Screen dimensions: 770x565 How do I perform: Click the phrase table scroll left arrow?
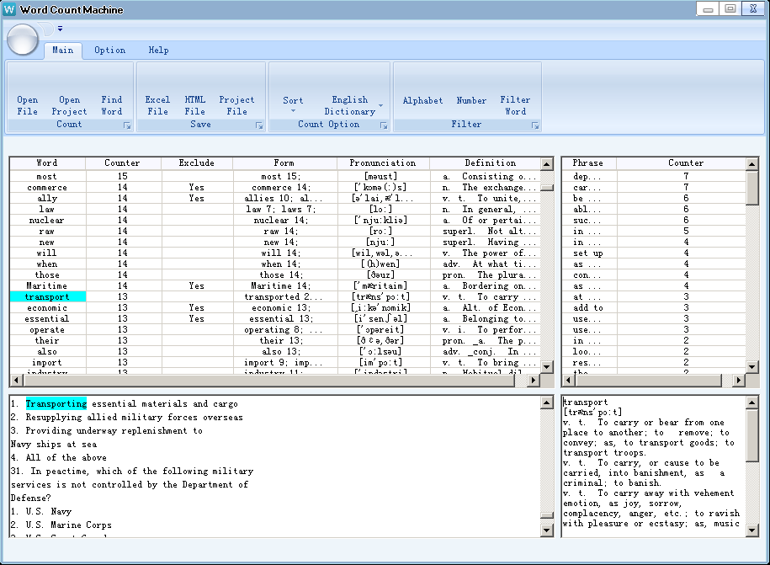(568, 380)
